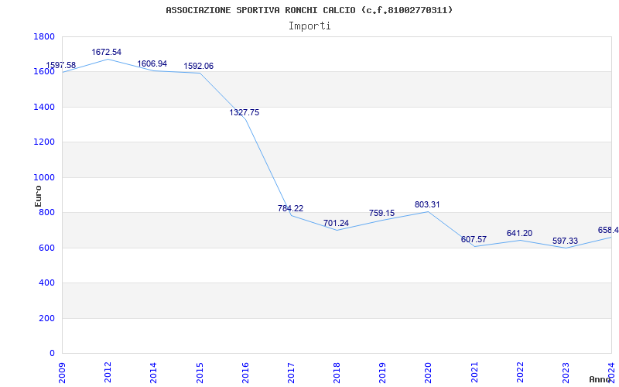Click the 1800 y-axis tick label
Viewport: 619px width, 387px height.
pos(44,36)
